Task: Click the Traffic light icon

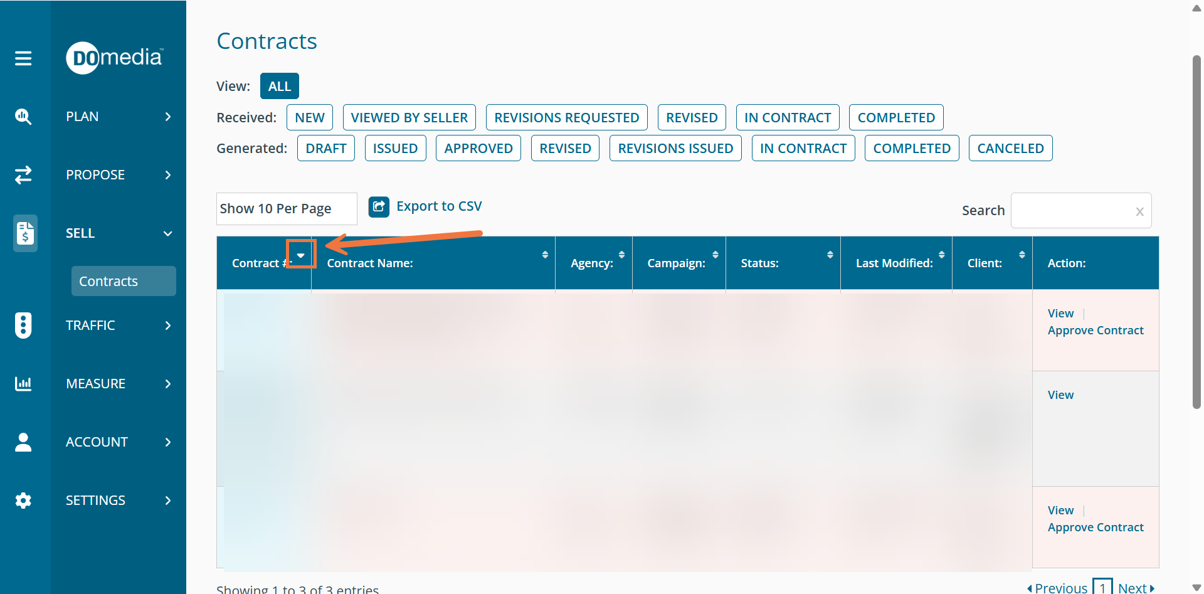Action: pyautogui.click(x=23, y=325)
